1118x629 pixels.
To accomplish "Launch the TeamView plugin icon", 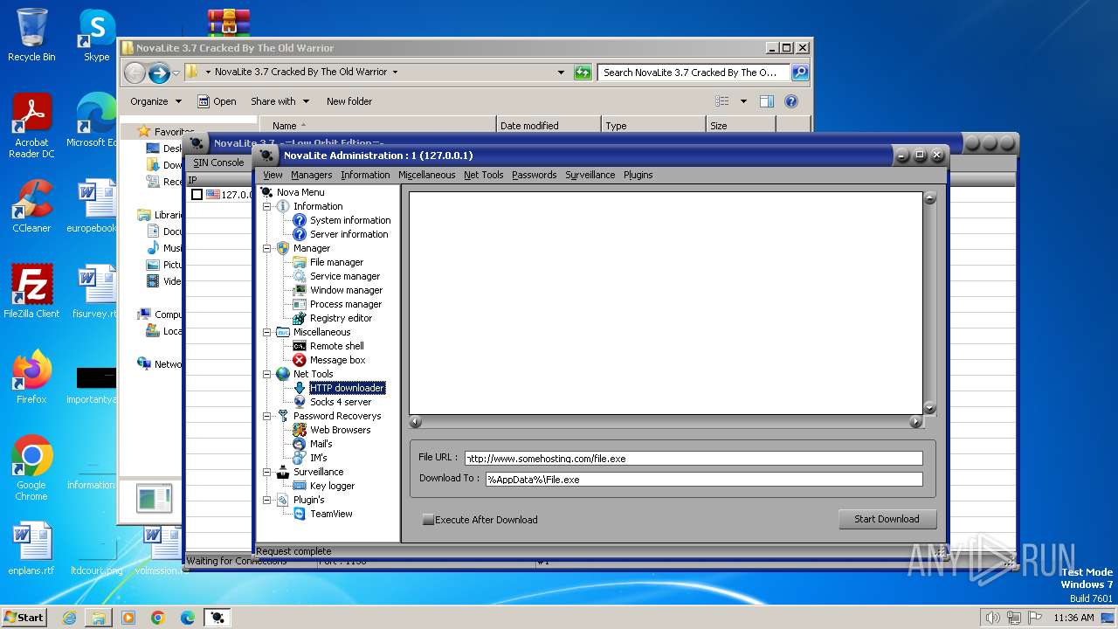I will [300, 514].
